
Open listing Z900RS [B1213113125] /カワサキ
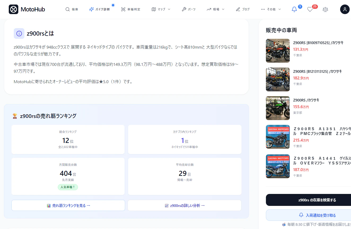pos(317,71)
